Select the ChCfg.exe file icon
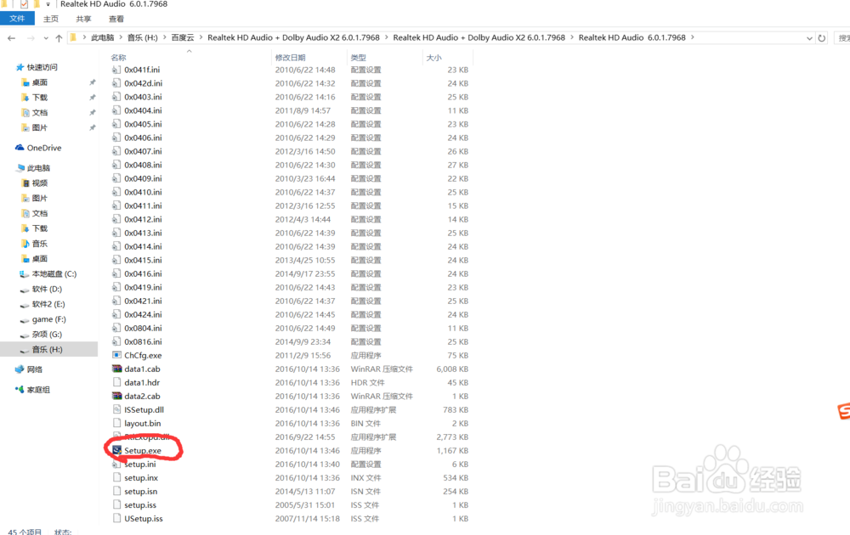The height and width of the screenshot is (535, 850). (x=116, y=355)
